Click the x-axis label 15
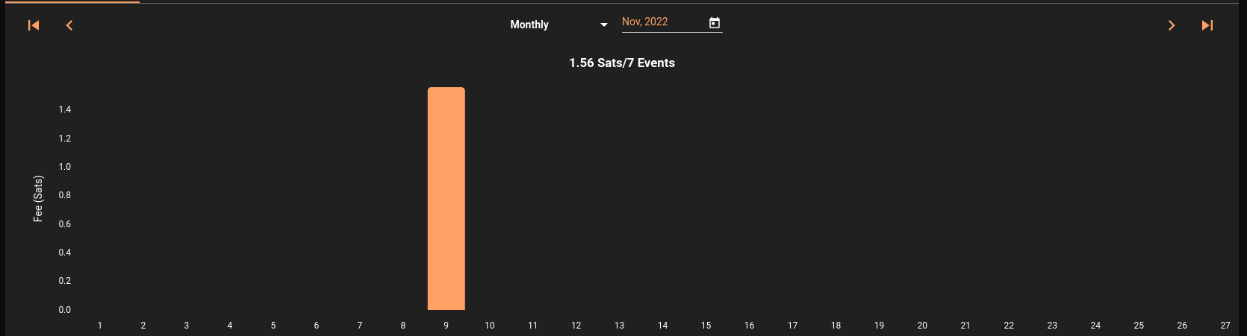This screenshot has width=1247, height=336. tap(706, 326)
